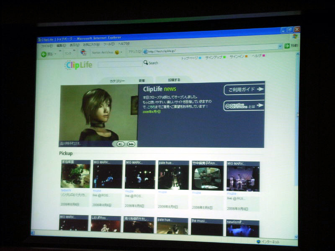
Task: Click the toolbar icon left of Norton AntiVirus
Action: [x=83, y=52]
